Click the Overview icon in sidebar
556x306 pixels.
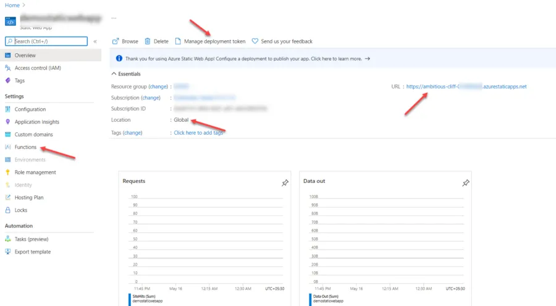8,56
